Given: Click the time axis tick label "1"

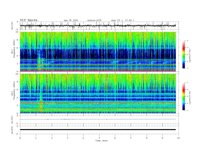Looking at the screenshot, I should click(x=36, y=138).
